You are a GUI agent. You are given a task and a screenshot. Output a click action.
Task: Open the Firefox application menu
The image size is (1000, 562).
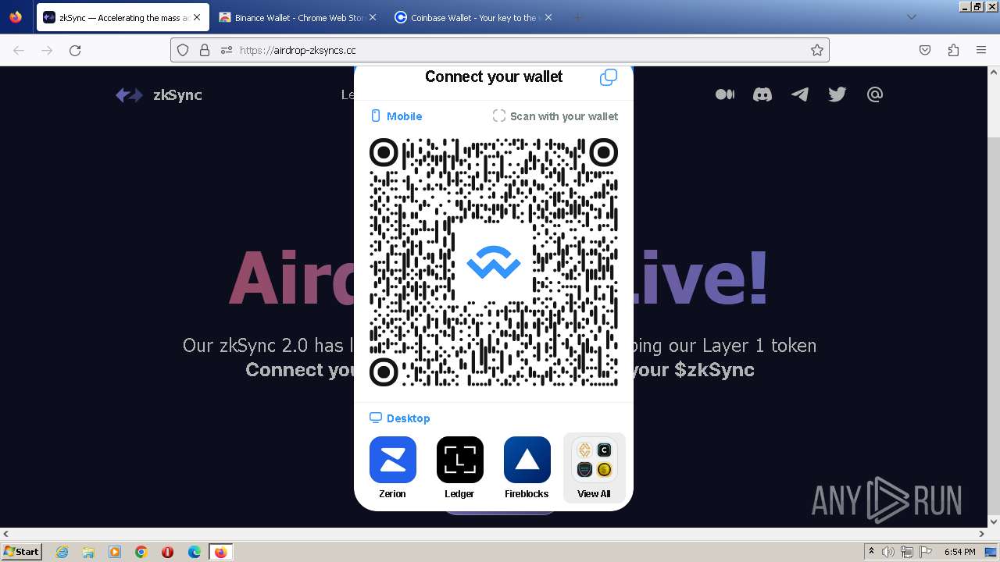[x=981, y=50]
